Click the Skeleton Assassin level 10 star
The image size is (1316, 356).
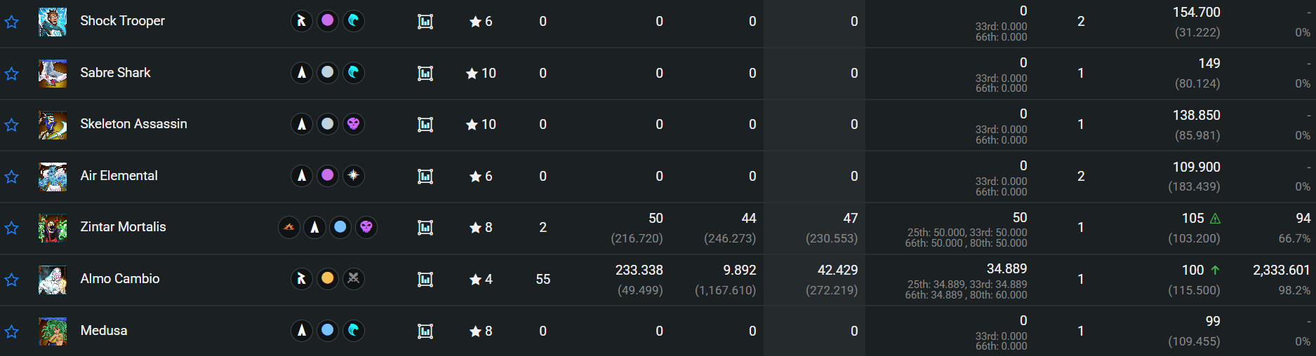coord(472,124)
